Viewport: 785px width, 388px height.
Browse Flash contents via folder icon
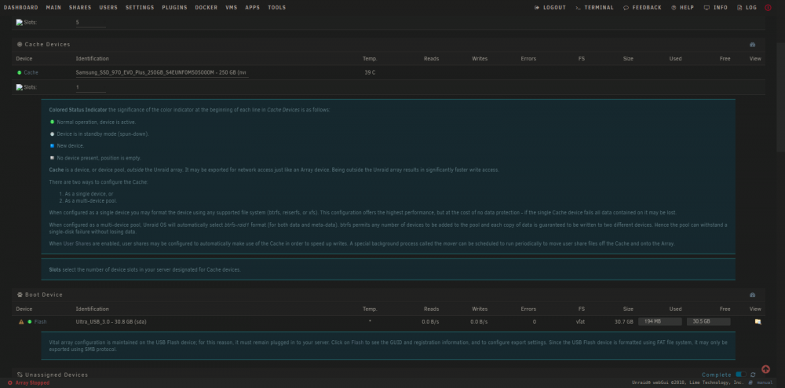point(758,321)
